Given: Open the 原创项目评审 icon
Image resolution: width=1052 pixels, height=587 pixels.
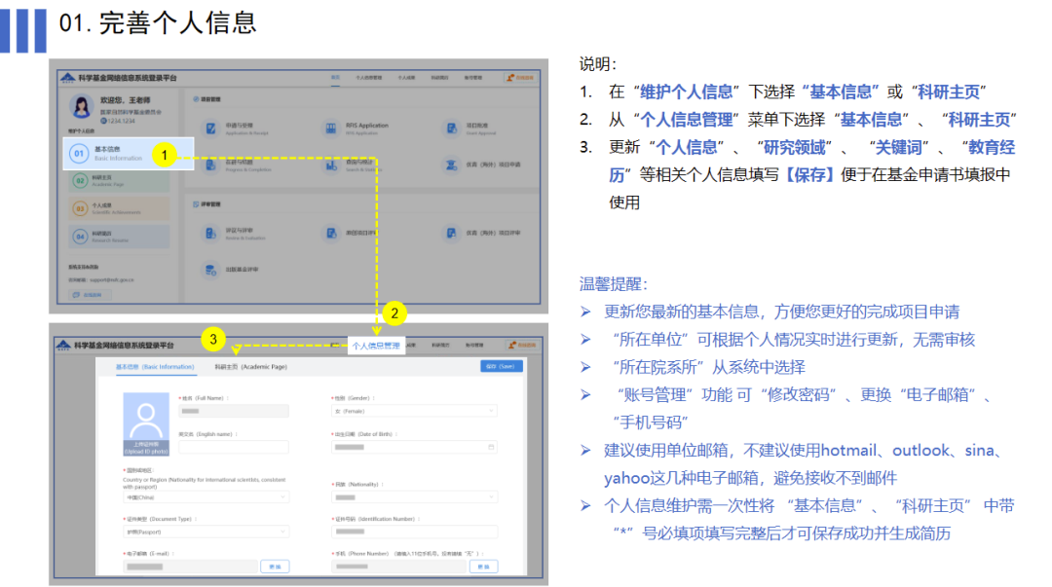Looking at the screenshot, I should (x=331, y=233).
